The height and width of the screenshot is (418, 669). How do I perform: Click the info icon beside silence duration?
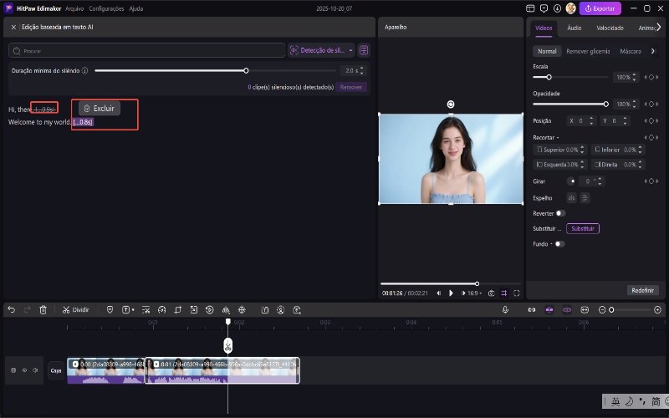[x=85, y=71]
